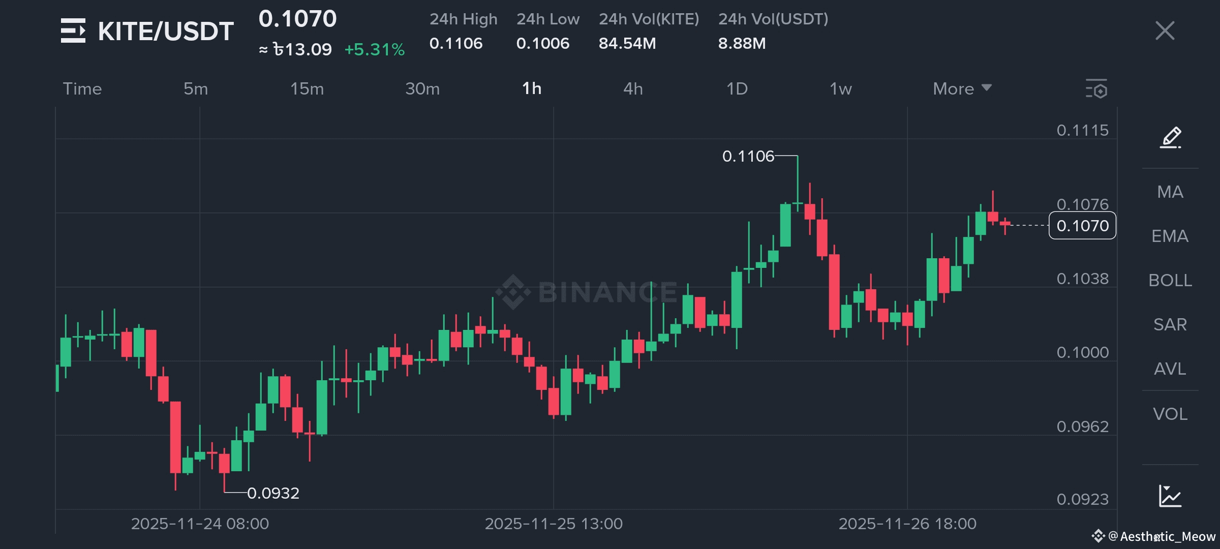Enable the SAR indicator

(1170, 324)
